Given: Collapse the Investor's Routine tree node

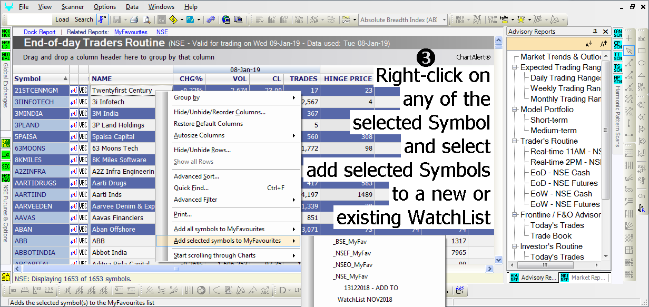Looking at the screenshot, I should tap(514, 246).
